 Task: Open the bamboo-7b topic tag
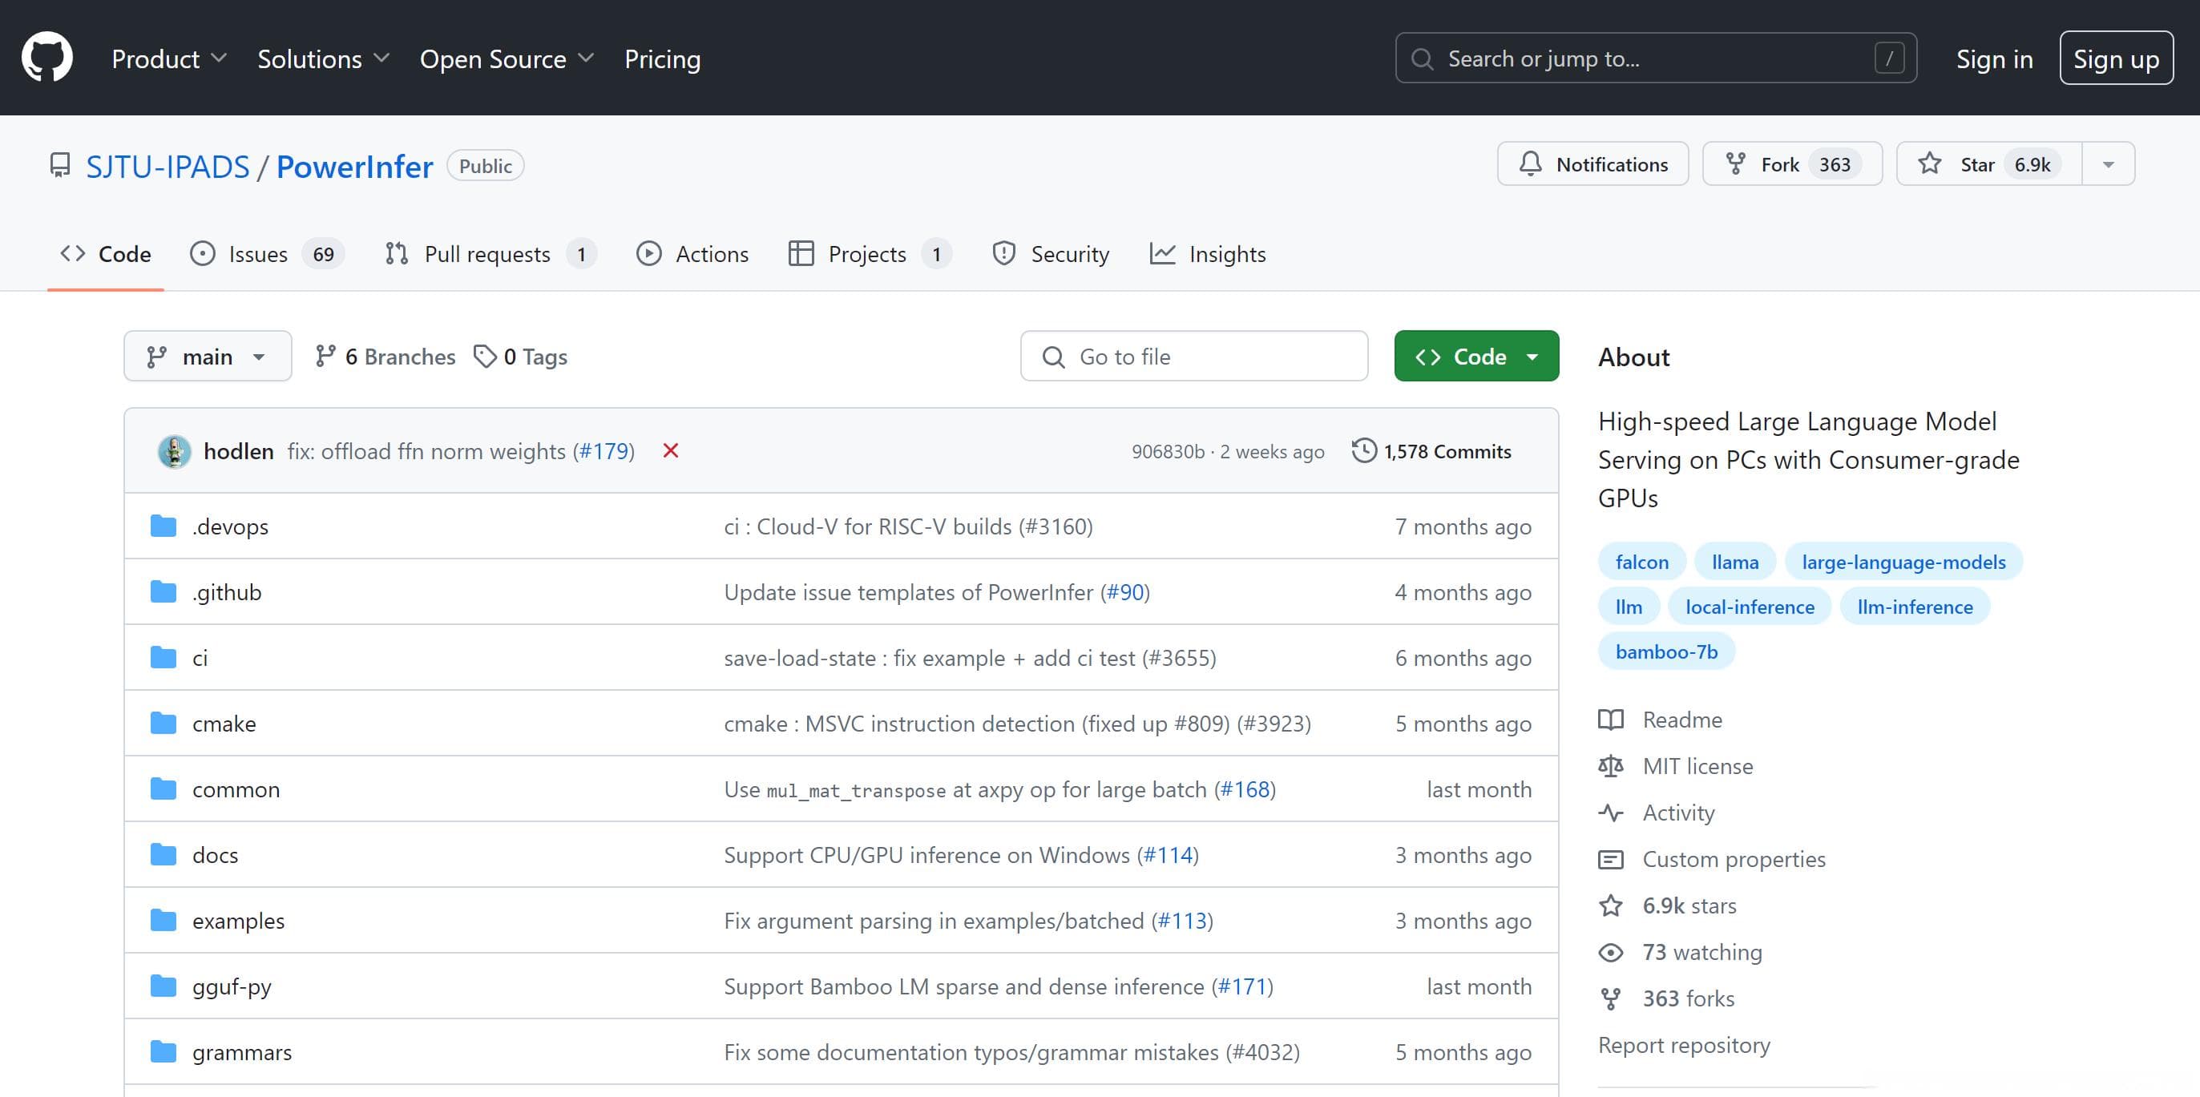1666,651
